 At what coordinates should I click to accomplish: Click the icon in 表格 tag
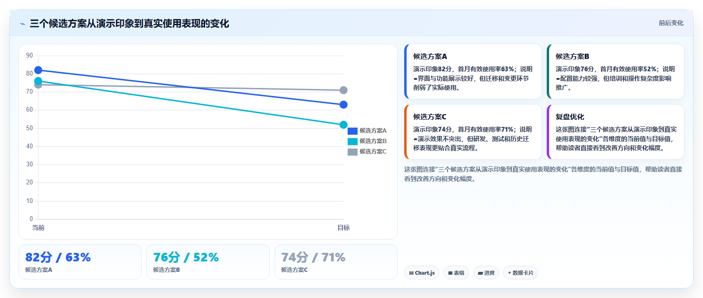coord(450,273)
